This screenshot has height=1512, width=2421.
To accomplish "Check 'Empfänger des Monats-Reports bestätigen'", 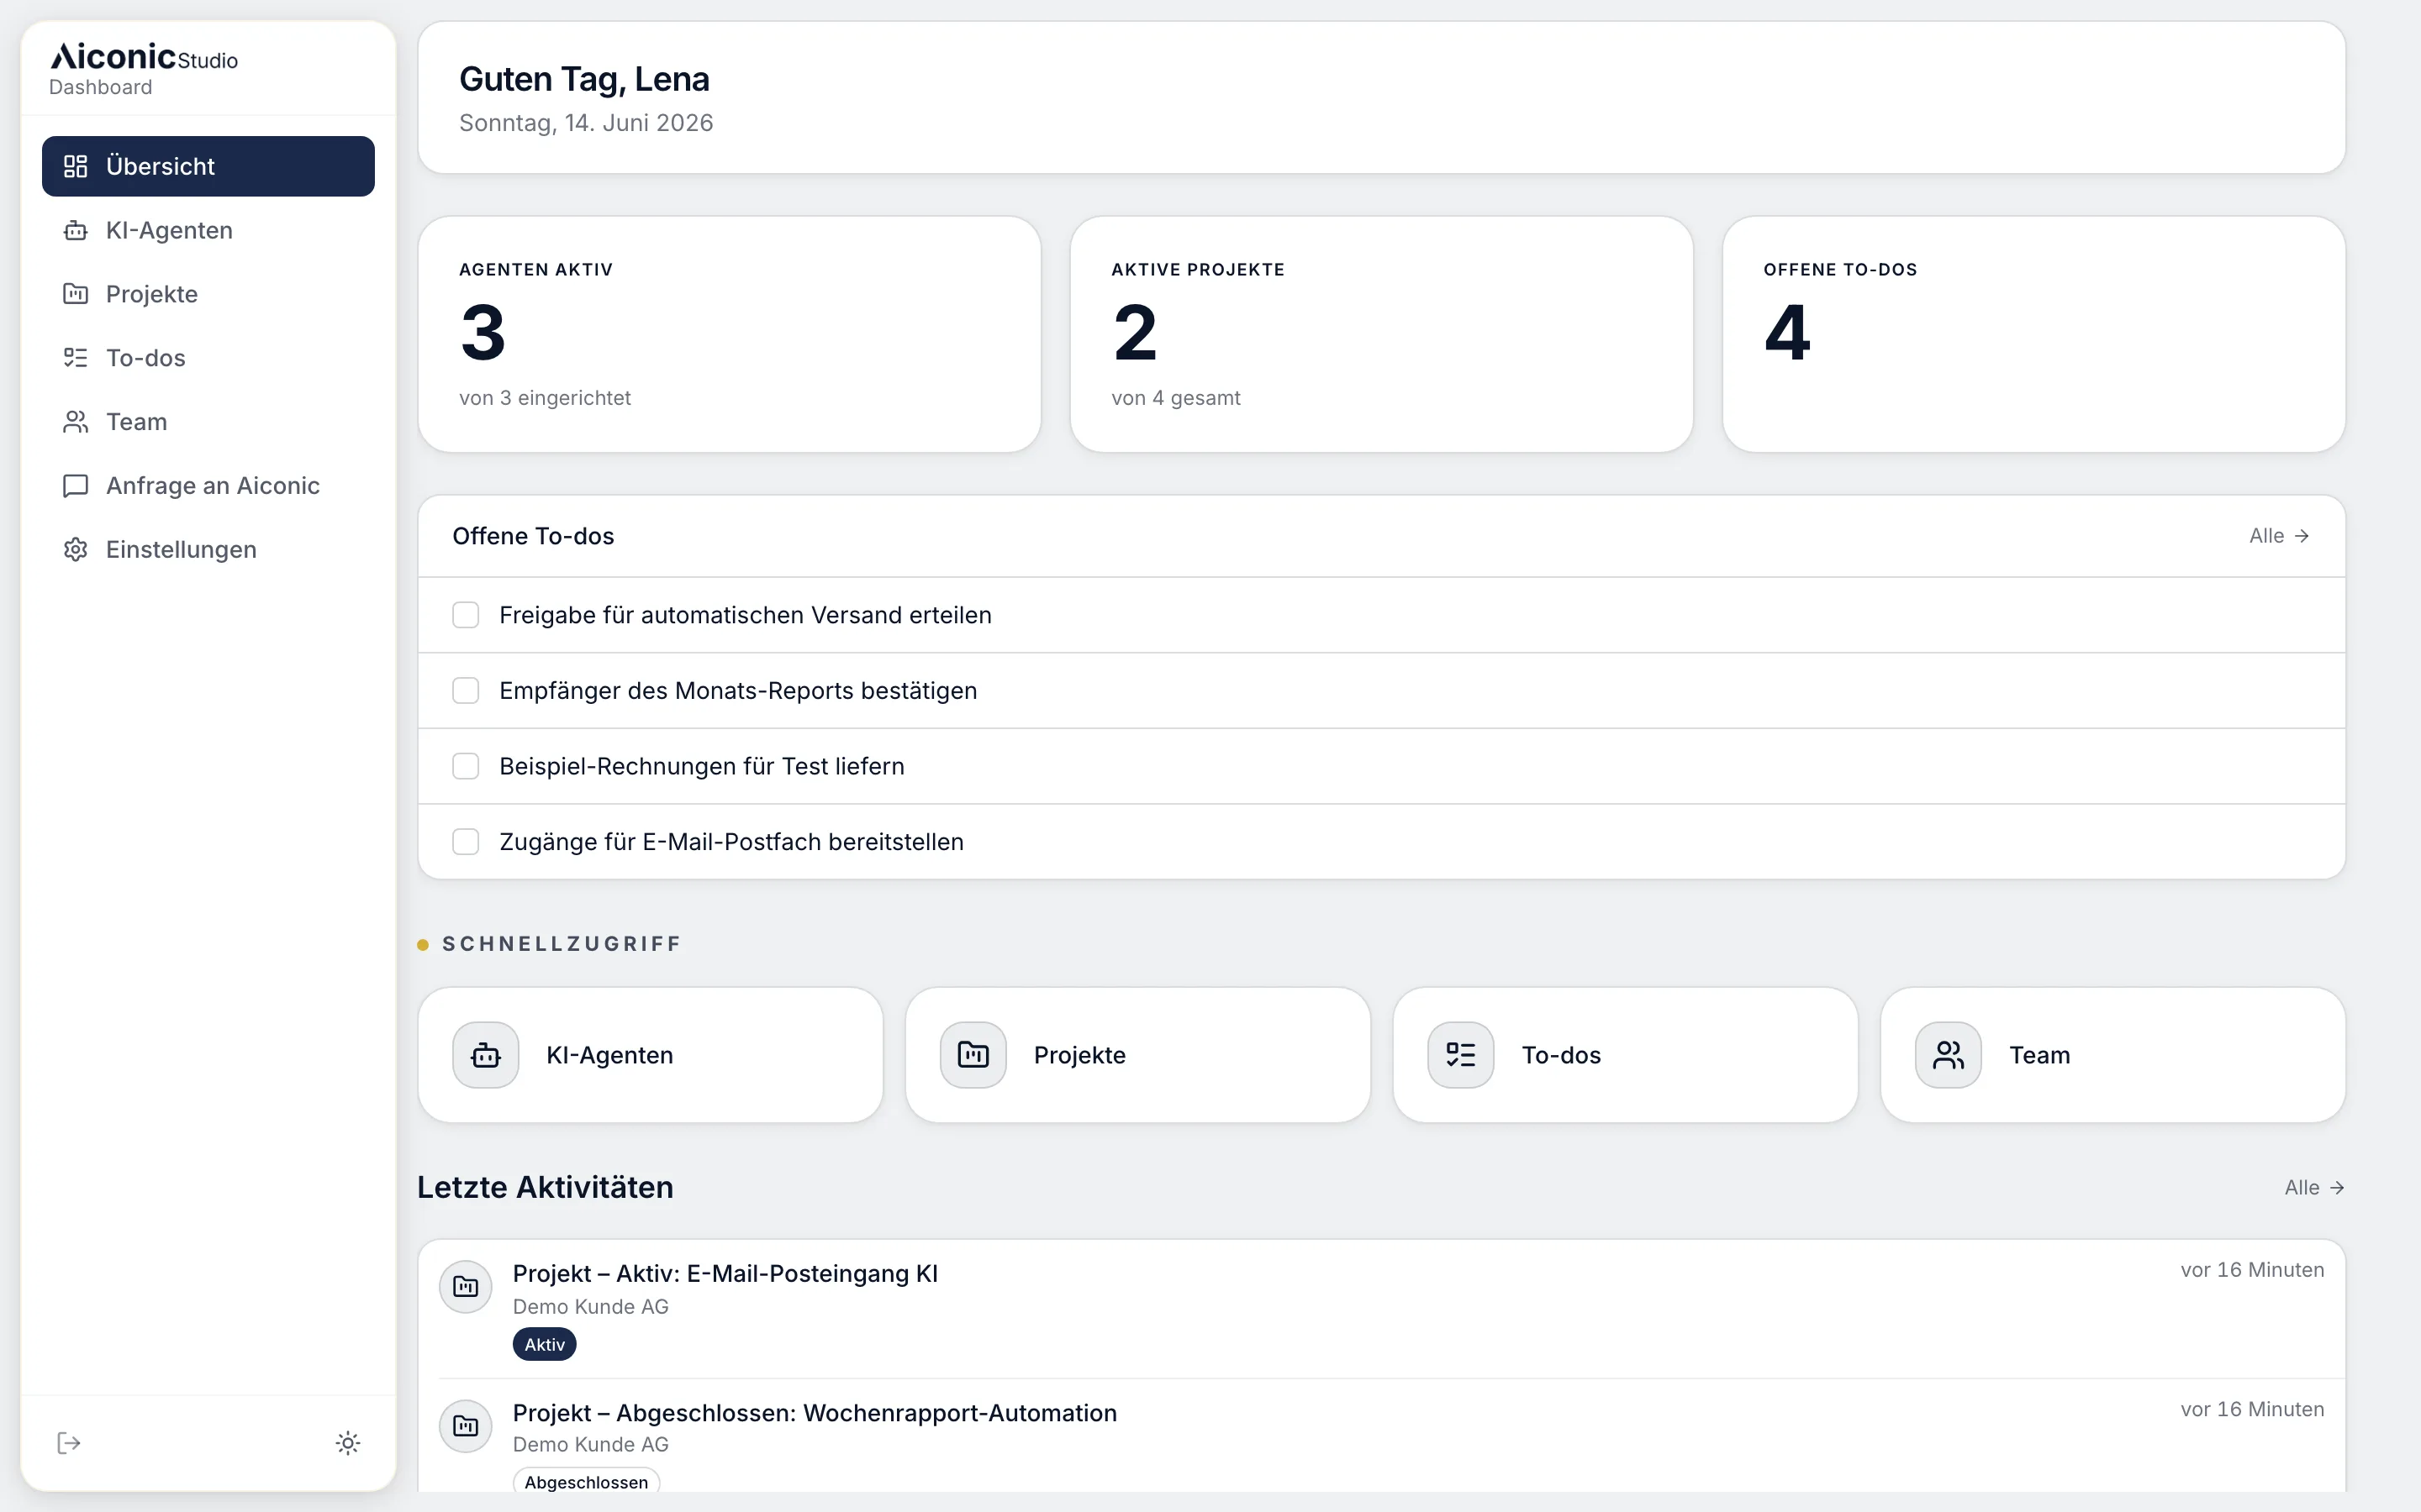I will point(465,691).
